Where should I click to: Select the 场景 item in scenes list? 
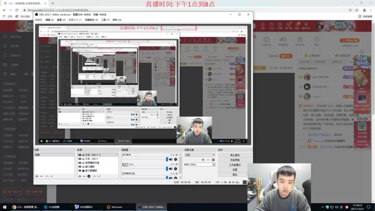pos(54,155)
